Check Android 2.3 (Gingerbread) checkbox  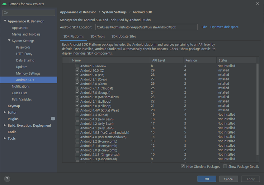click(77, 159)
